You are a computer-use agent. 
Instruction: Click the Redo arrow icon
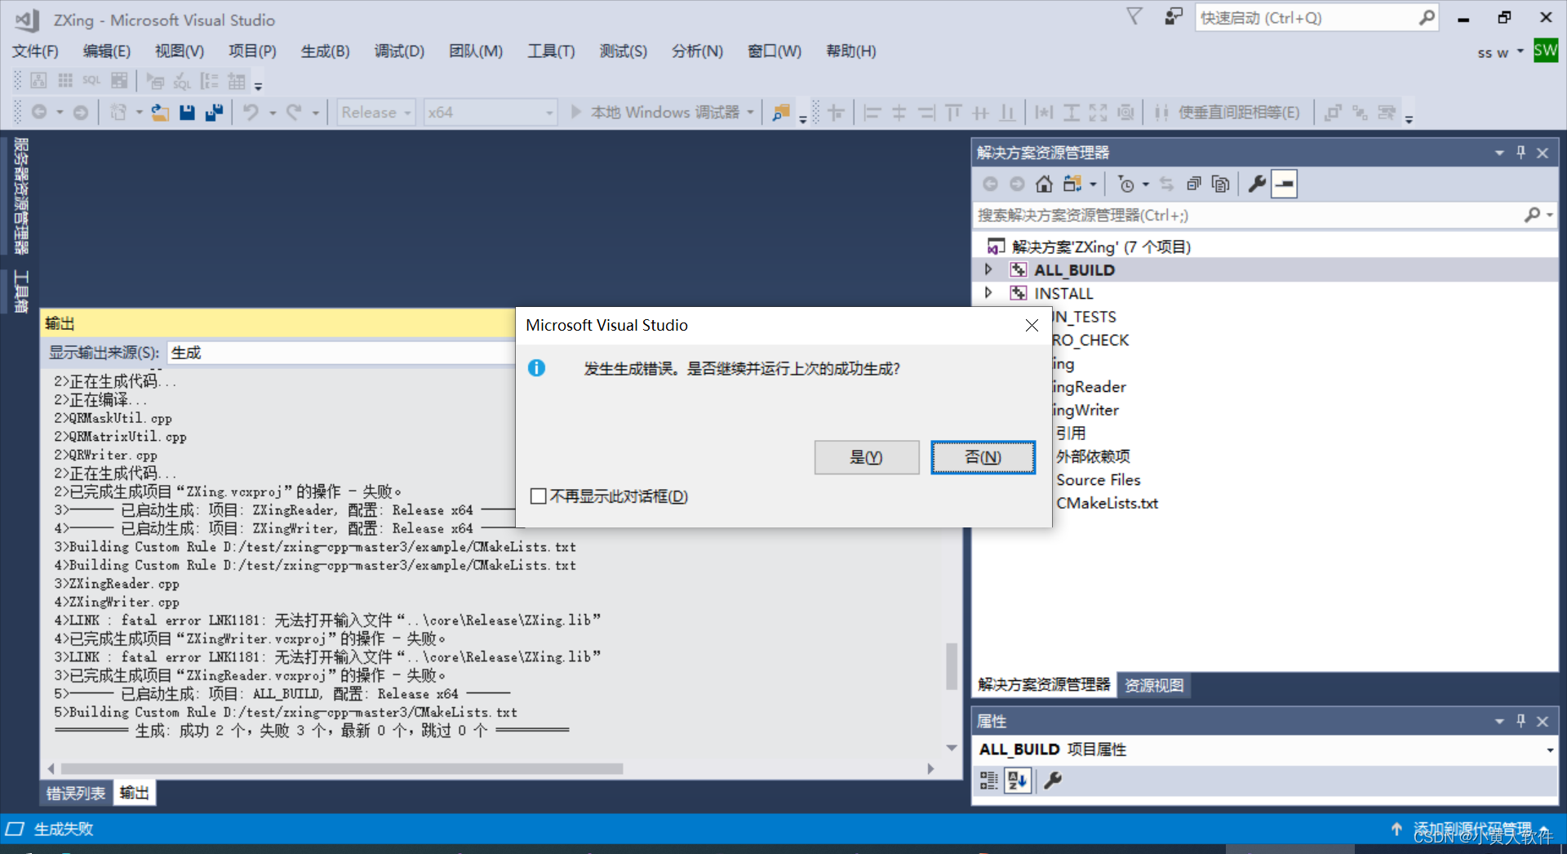pyautogui.click(x=294, y=113)
